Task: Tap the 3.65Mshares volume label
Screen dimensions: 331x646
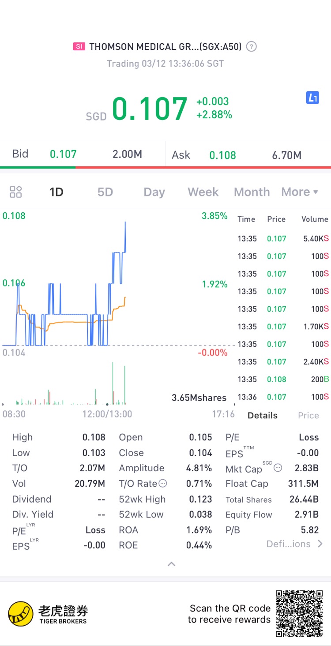Action: click(x=199, y=398)
